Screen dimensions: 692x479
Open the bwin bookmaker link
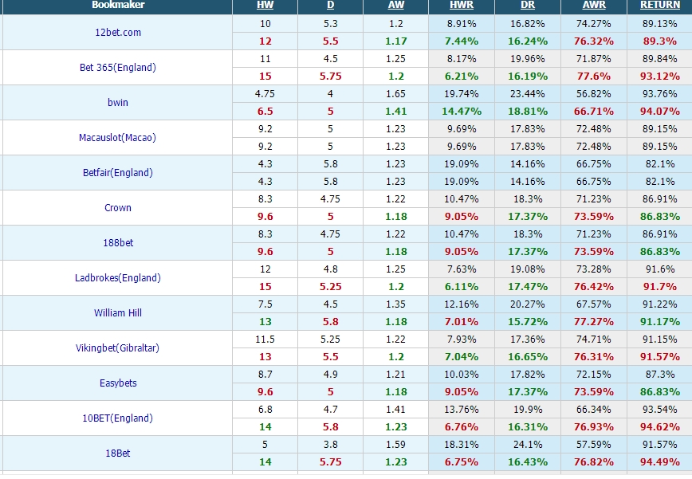(x=118, y=102)
